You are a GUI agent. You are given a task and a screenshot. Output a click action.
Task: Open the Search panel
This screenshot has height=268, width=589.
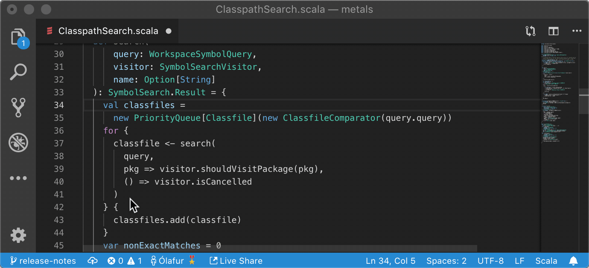point(18,72)
